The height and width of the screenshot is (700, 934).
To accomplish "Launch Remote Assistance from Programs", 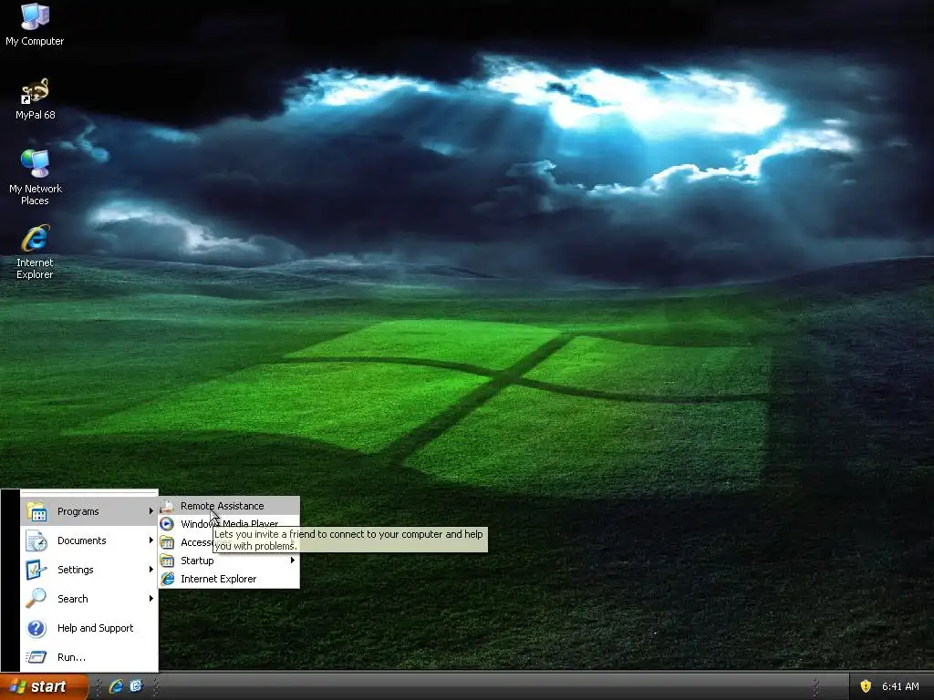I will pyautogui.click(x=229, y=506).
